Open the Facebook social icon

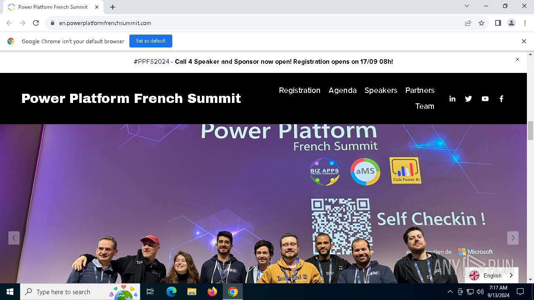point(501,99)
